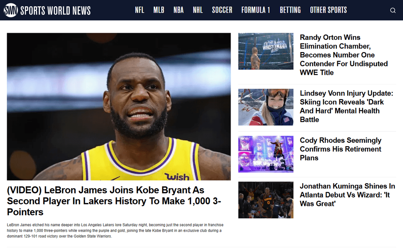Open Jonathan Kuminga Atlanta debut headline
This screenshot has width=403, height=251.
click(347, 194)
